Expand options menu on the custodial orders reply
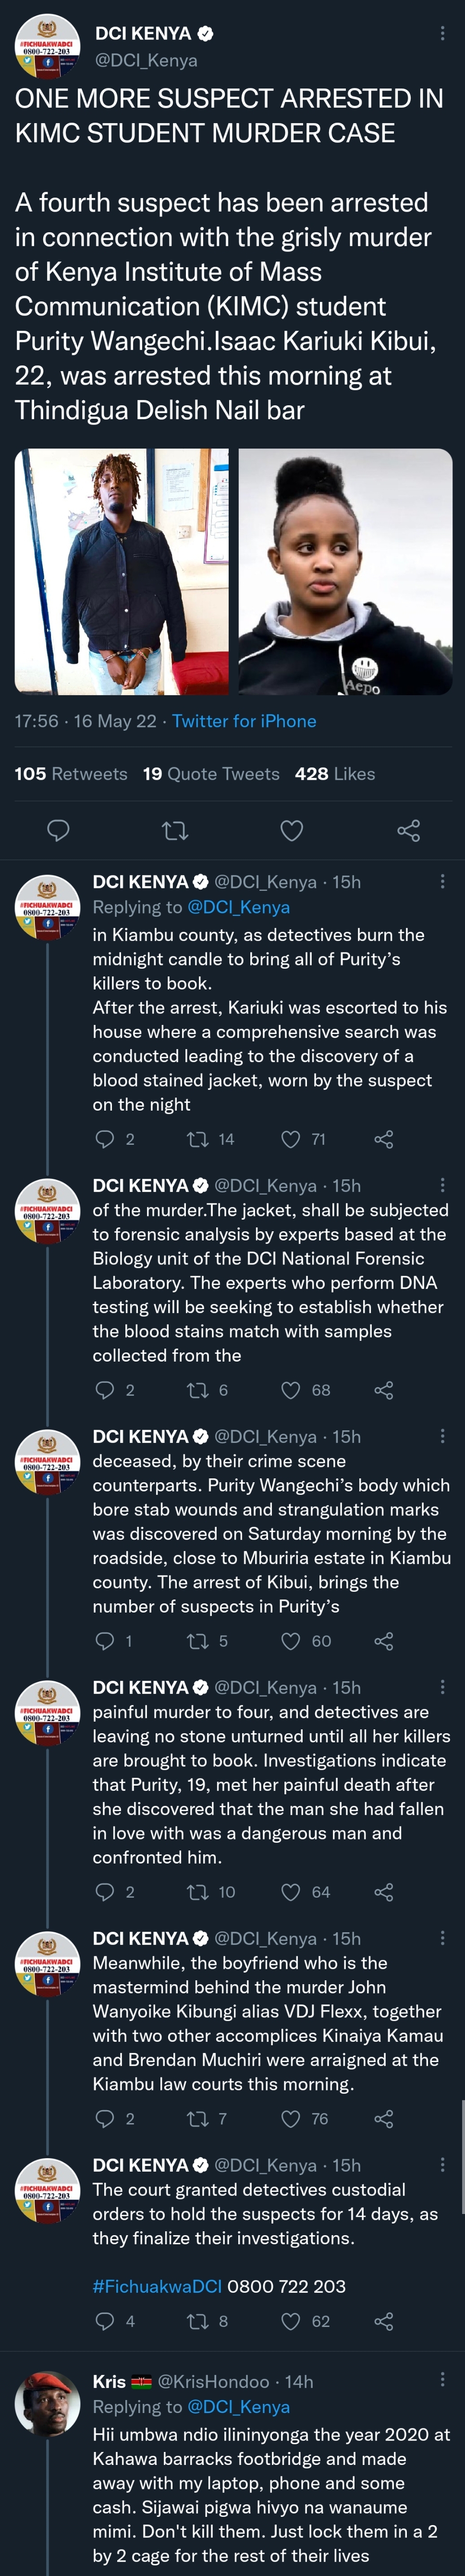 pyautogui.click(x=442, y=2164)
